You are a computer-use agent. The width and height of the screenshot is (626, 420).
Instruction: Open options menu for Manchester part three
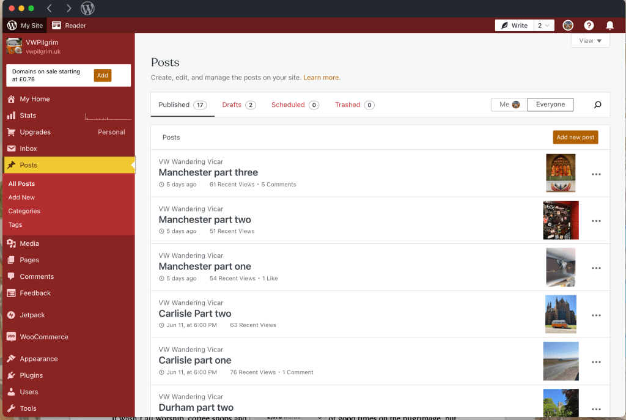point(596,174)
